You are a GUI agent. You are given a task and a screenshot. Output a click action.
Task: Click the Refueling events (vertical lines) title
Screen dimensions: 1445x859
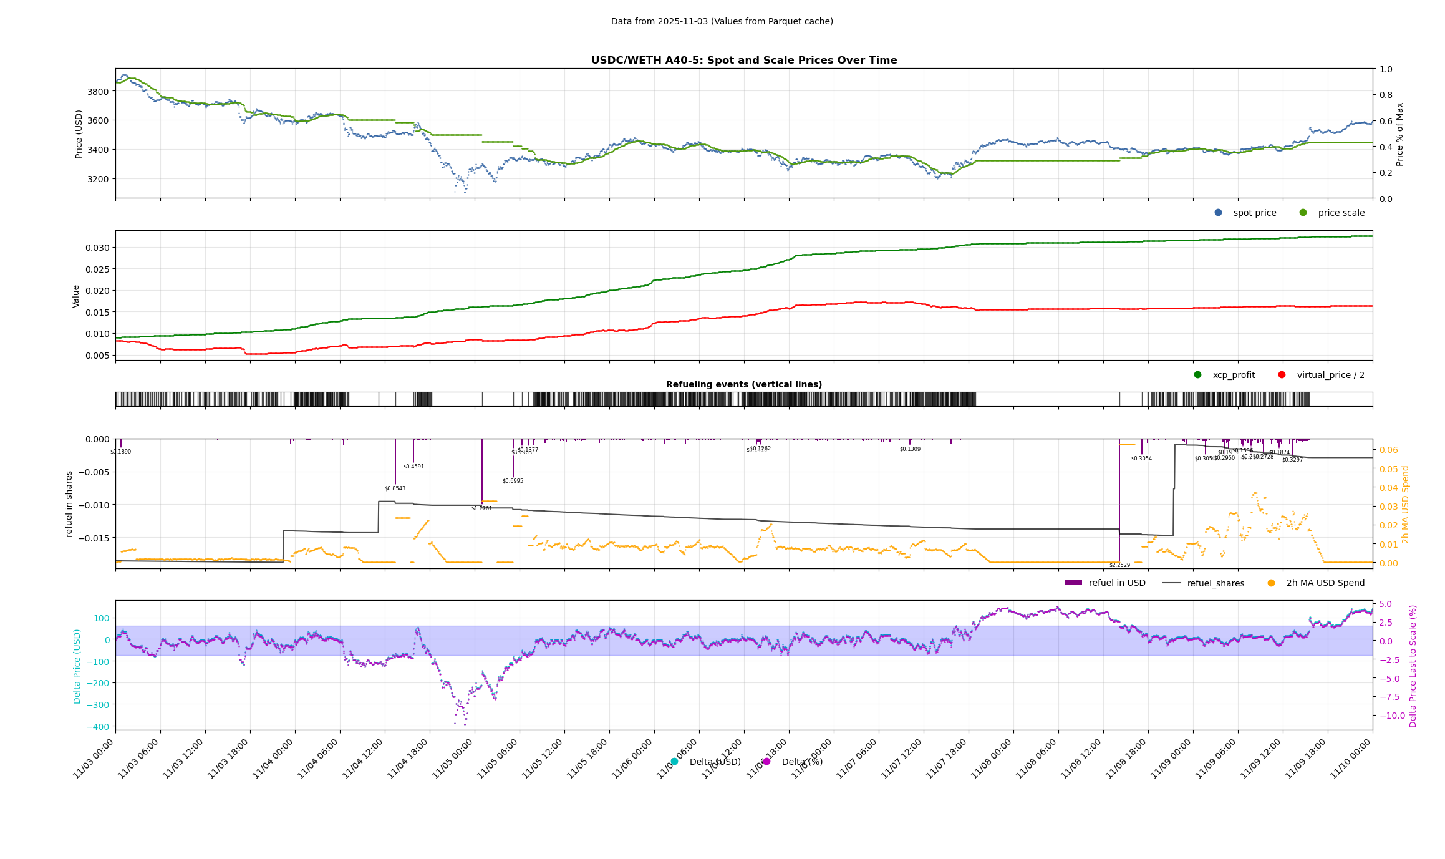tap(743, 384)
